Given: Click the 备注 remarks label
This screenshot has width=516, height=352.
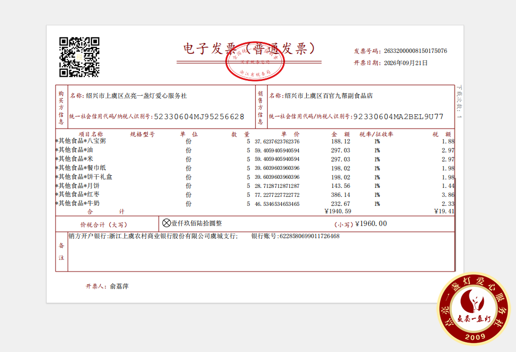Looking at the screenshot, I should point(61,251).
